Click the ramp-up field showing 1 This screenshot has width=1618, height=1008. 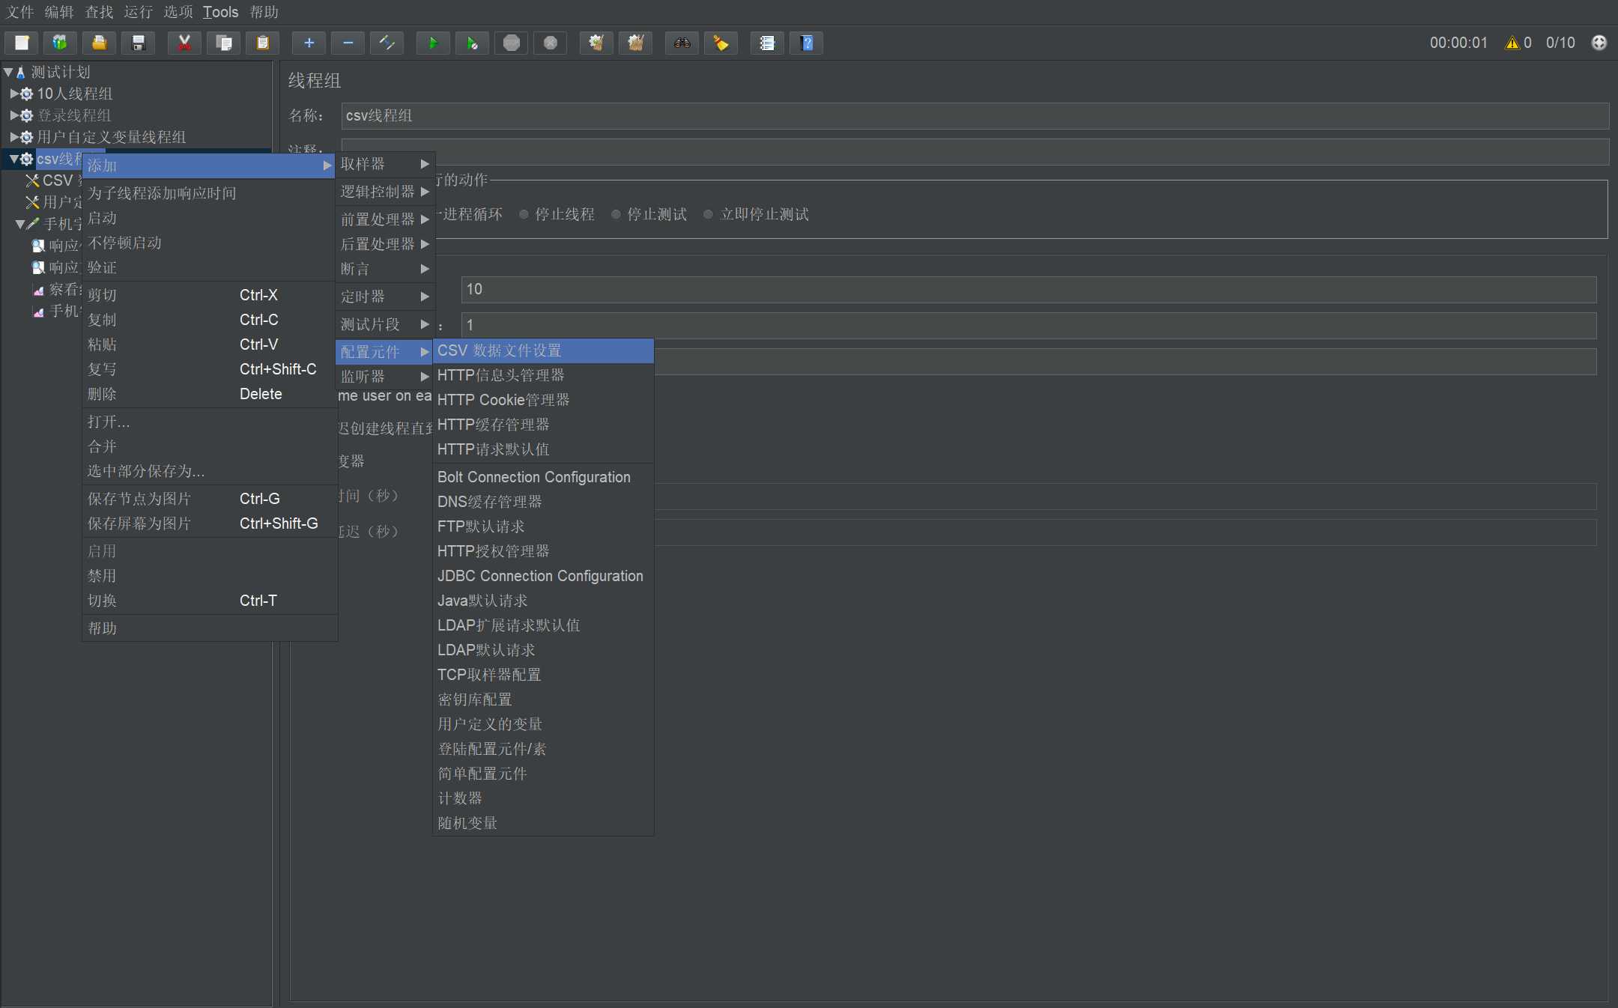(x=1028, y=325)
